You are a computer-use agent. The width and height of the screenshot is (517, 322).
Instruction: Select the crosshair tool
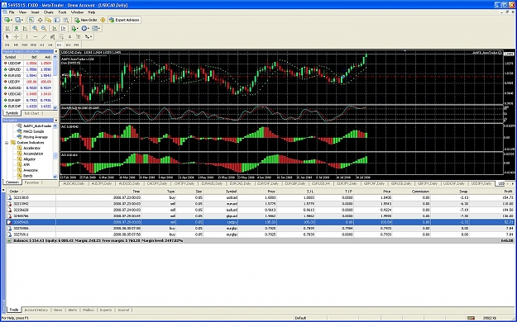pos(16,36)
